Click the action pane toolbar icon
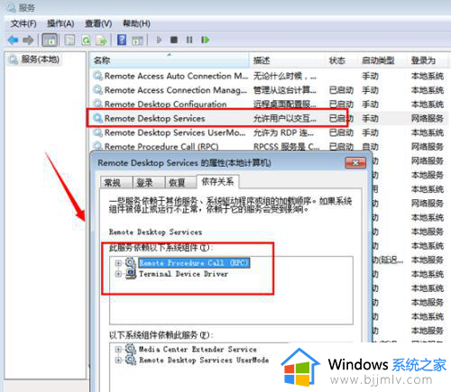This screenshot has width=451, height=392. [138, 40]
